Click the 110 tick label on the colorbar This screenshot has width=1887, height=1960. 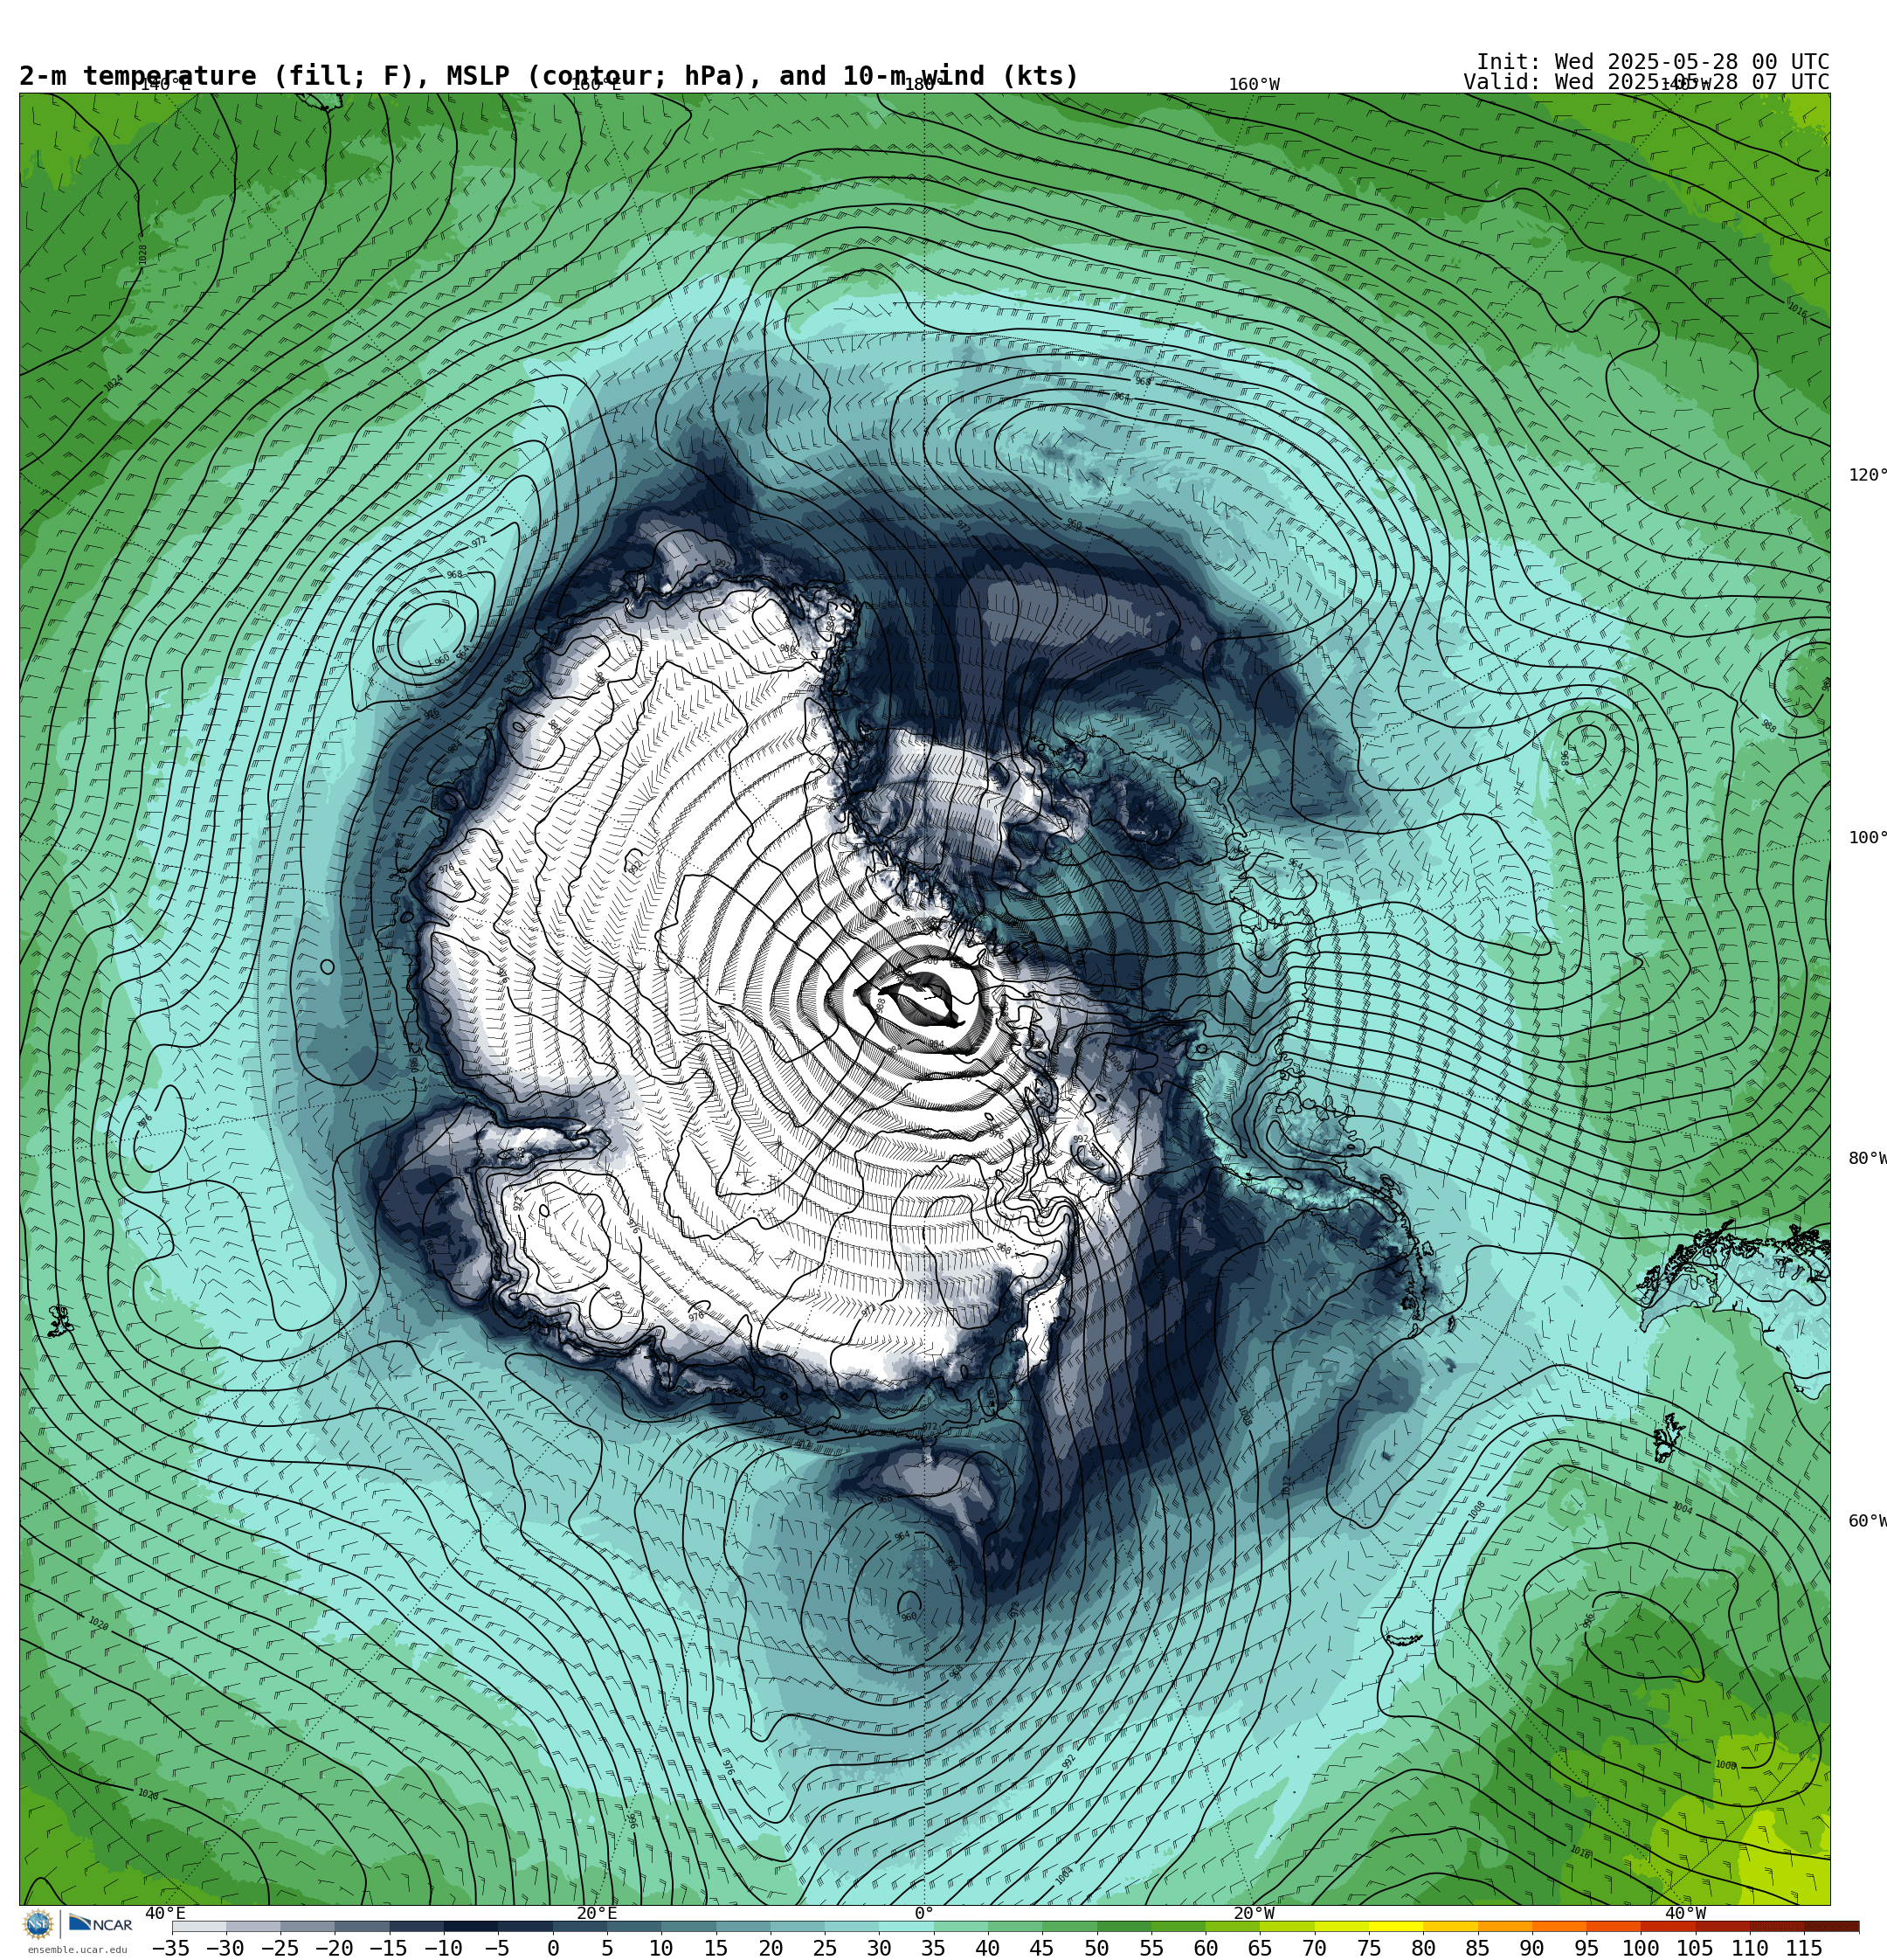click(x=1750, y=1948)
